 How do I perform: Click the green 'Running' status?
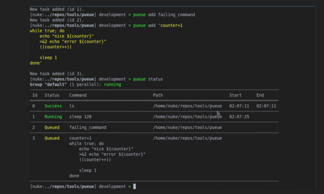click(53, 117)
